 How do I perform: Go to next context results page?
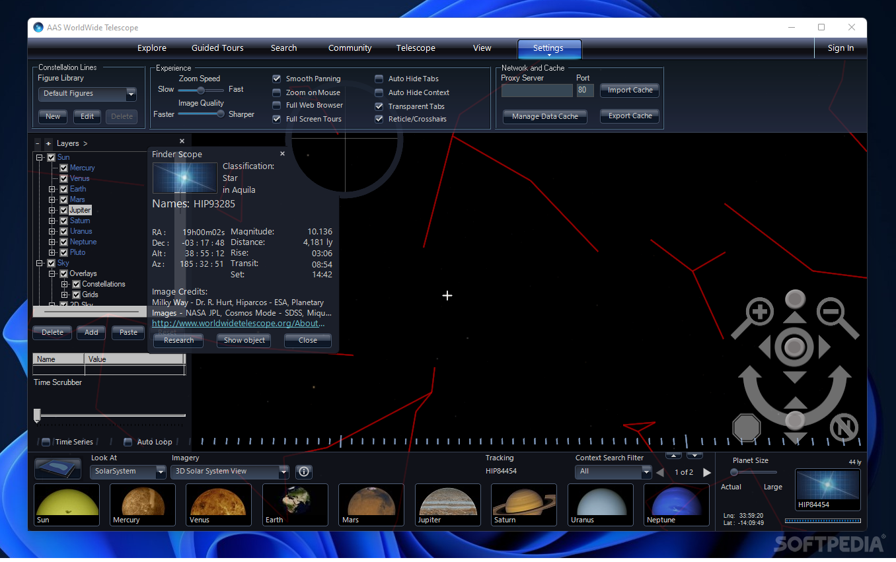pyautogui.click(x=707, y=472)
